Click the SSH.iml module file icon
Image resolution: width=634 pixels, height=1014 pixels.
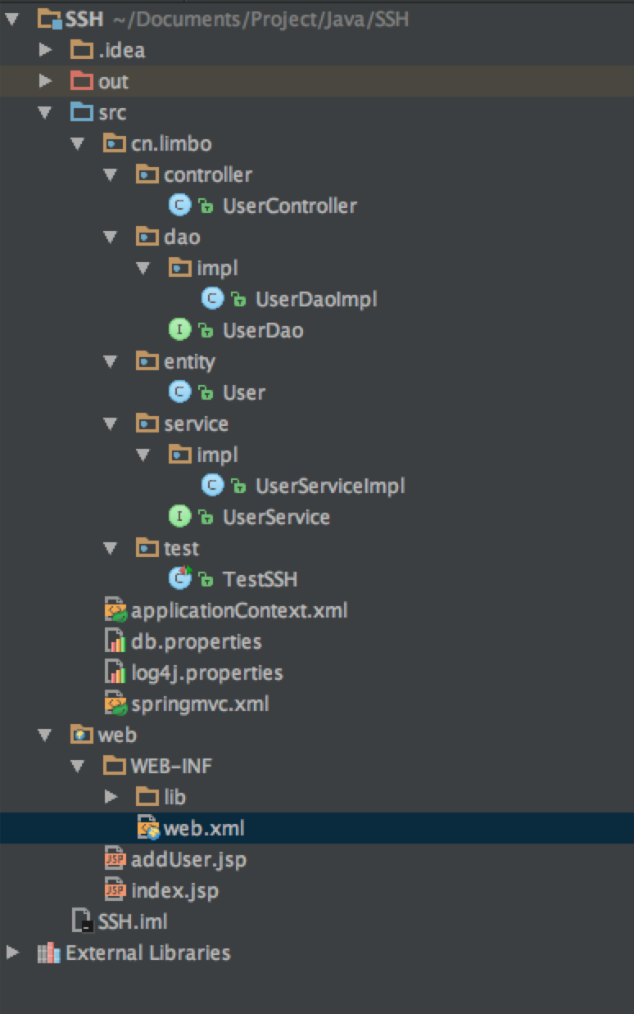83,921
